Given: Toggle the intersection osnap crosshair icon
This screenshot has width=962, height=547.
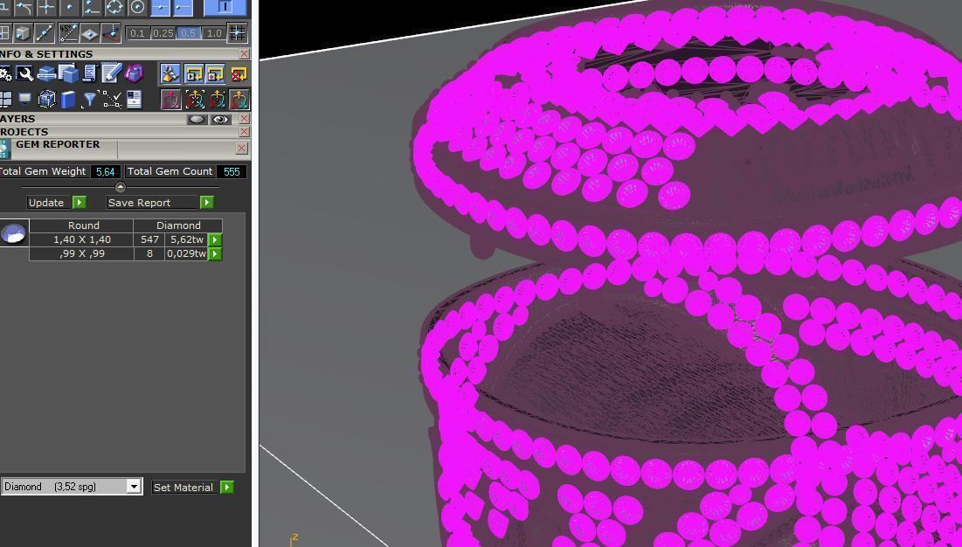Looking at the screenshot, I should 46,7.
